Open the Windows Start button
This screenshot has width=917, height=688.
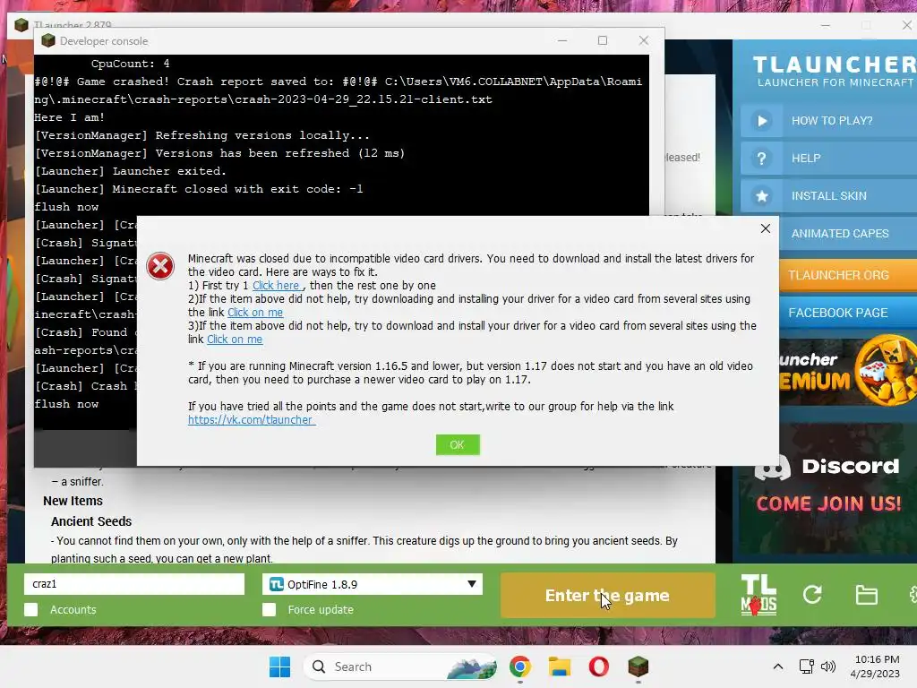(279, 666)
